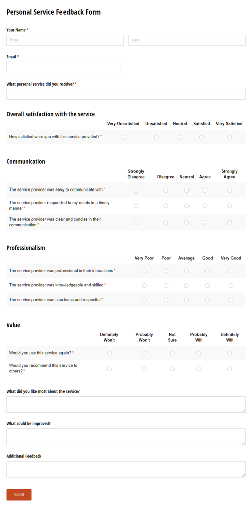
Task: Submit the feedback form
Action: pos(19,495)
